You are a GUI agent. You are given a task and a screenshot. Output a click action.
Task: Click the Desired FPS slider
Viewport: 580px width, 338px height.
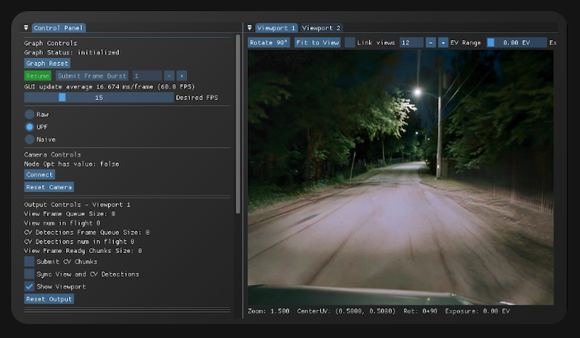[x=99, y=97]
